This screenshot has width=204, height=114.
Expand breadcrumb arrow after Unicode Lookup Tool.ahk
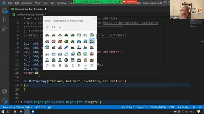(46, 15)
